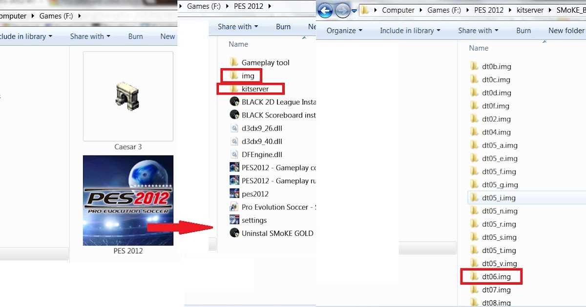Select dt05_i.img folder row
Screen dimensions: 586x307
point(526,198)
